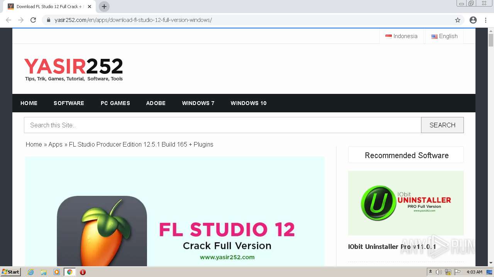The width and height of the screenshot is (494, 277).
Task: Open the ADOBE menu item
Action: 156,103
